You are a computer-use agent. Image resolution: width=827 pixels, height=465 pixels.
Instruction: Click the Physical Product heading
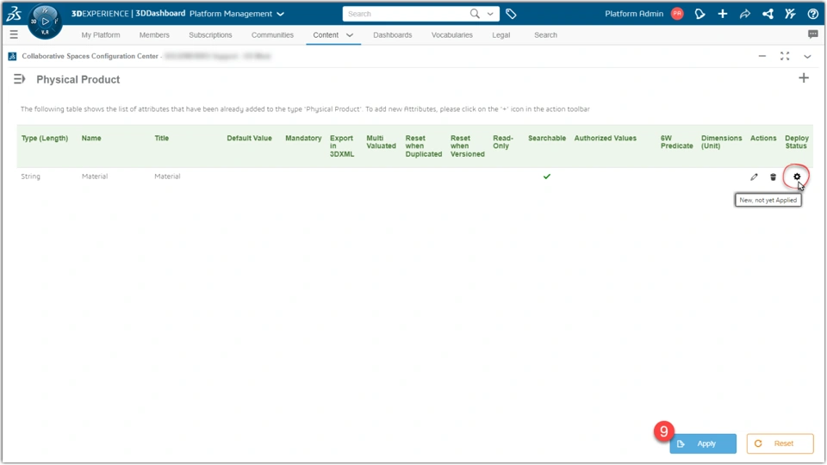pos(78,79)
